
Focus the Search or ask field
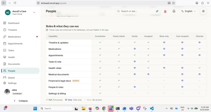tap(137, 11)
